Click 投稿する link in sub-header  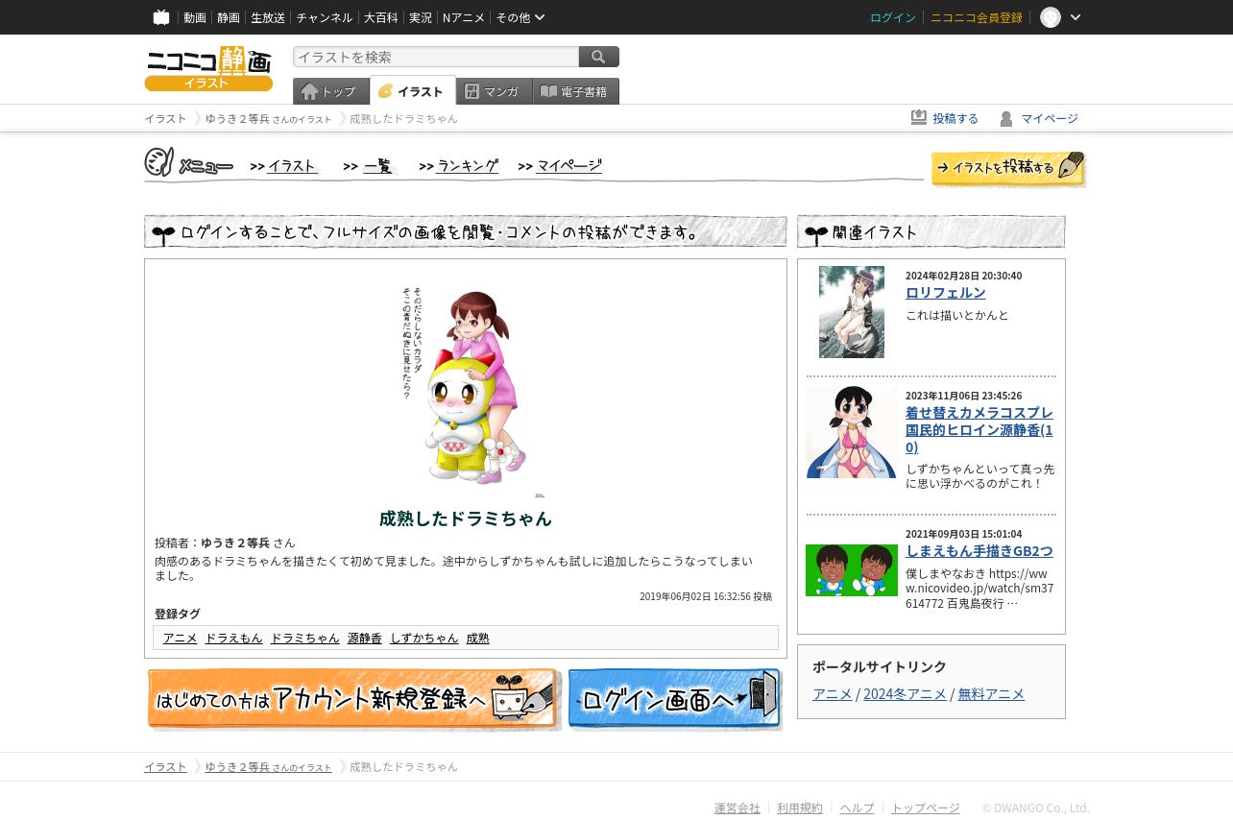pos(955,118)
